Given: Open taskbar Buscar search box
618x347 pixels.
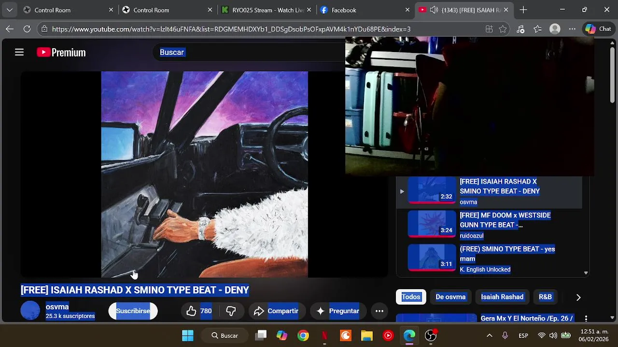Looking at the screenshot, I should point(225,335).
